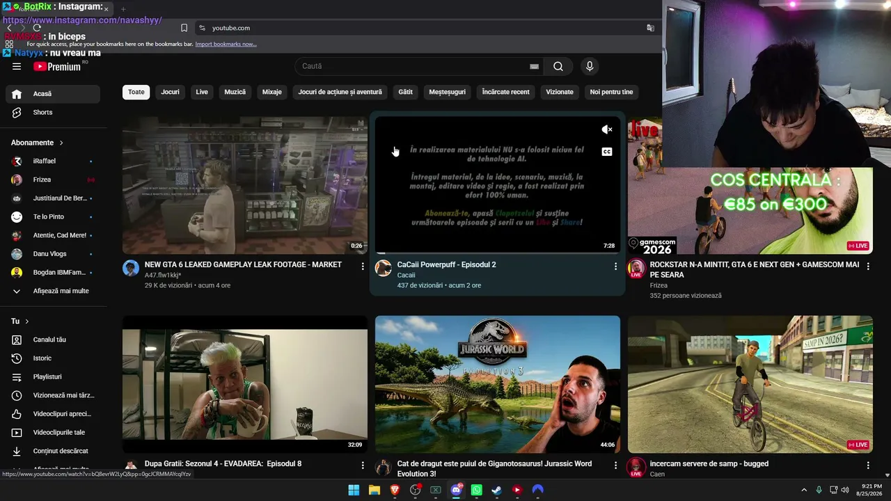
Task: Open the NEW GTA 6 LEAKED GAMEPLAY title
Action: coord(243,264)
